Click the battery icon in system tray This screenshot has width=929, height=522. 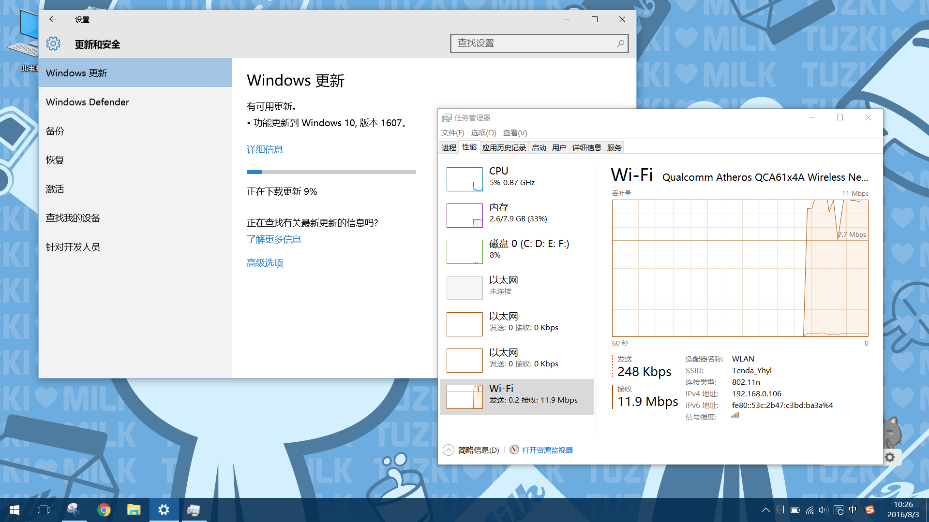[x=795, y=510]
